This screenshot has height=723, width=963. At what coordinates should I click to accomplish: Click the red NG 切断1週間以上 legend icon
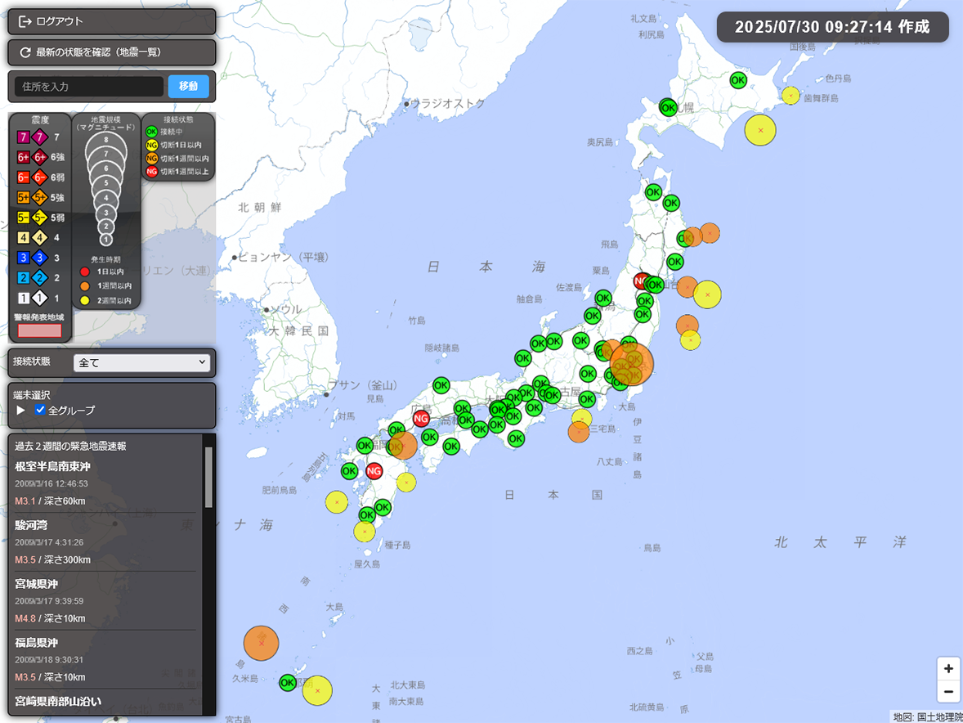click(x=151, y=172)
